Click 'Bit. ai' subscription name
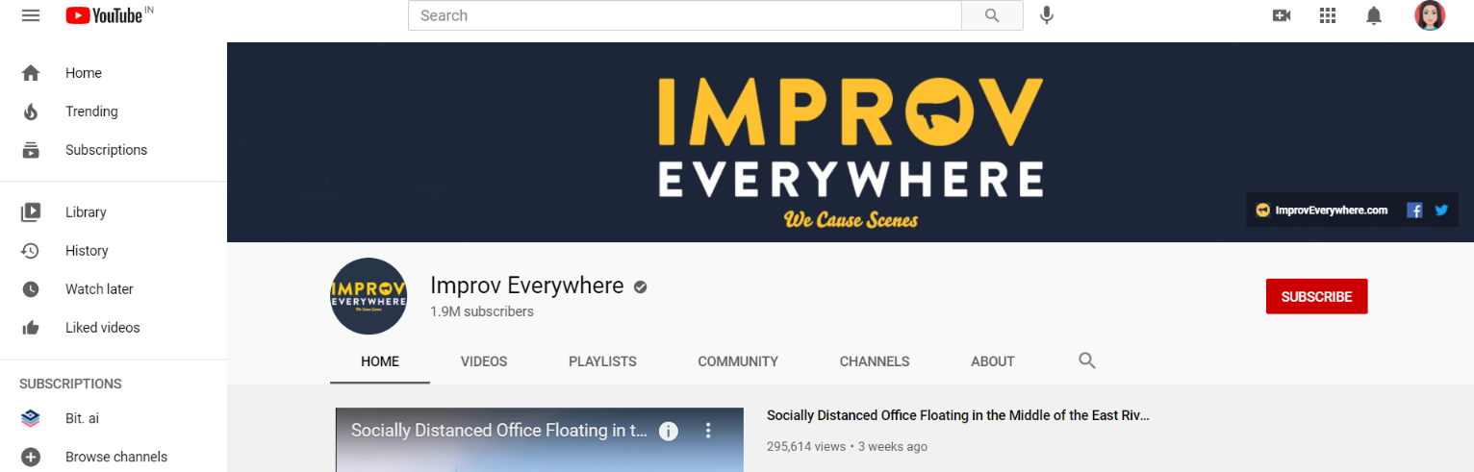Viewport: 1474px width, 472px height. point(82,418)
